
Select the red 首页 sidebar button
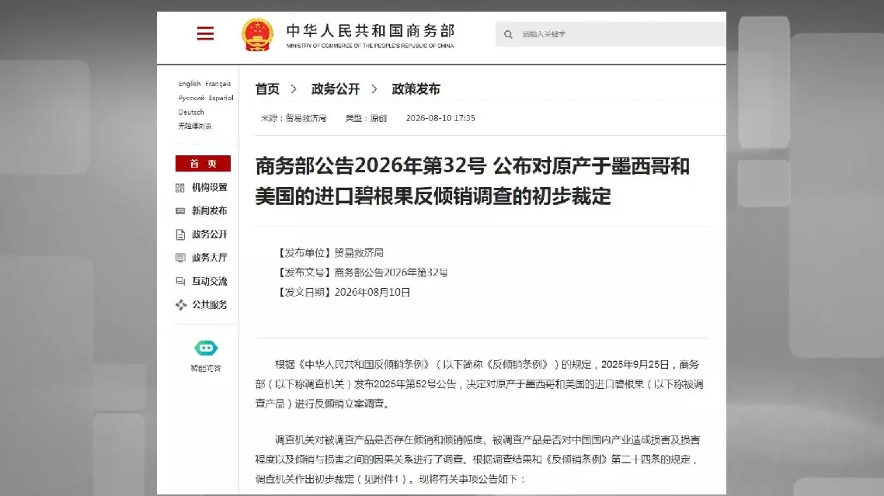coord(203,164)
